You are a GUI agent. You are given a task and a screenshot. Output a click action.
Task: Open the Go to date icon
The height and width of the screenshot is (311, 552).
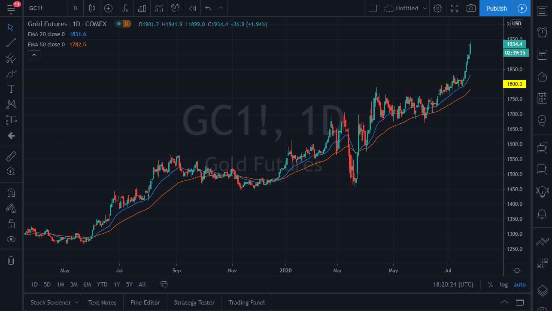tap(164, 284)
